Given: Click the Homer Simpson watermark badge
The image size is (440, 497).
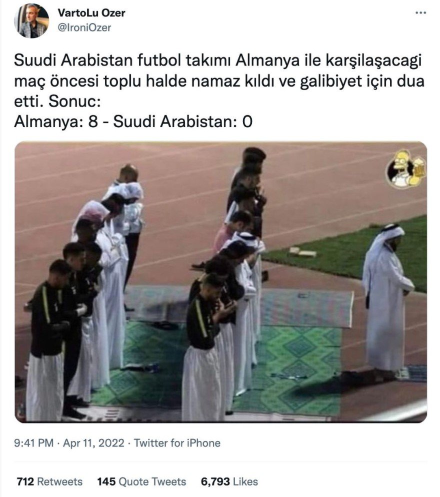Looking at the screenshot, I should pyautogui.click(x=405, y=169).
